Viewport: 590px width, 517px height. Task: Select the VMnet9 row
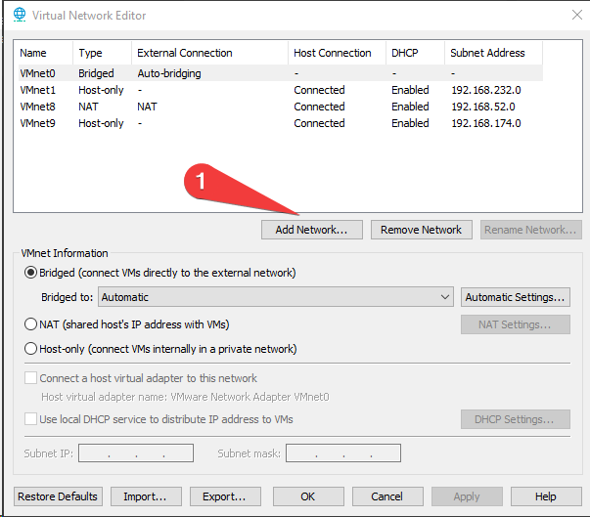[279, 123]
